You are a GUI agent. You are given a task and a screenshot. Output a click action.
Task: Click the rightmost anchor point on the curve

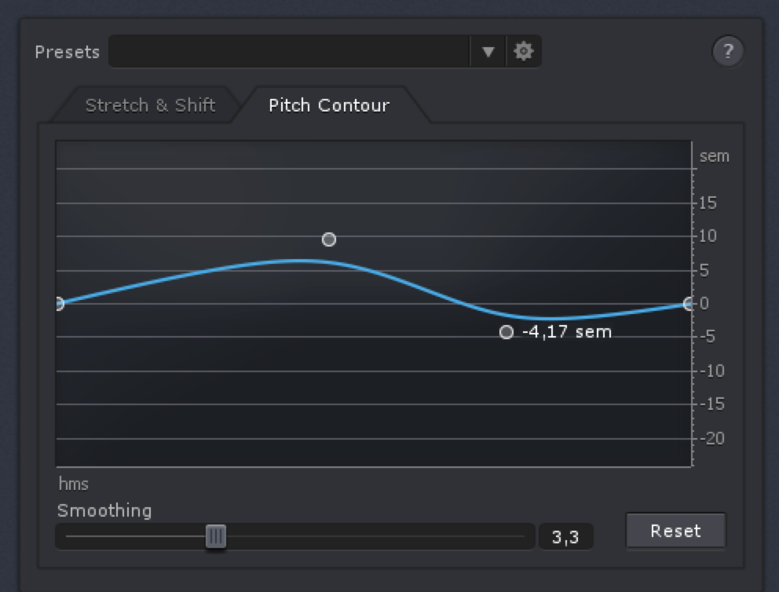[689, 303]
